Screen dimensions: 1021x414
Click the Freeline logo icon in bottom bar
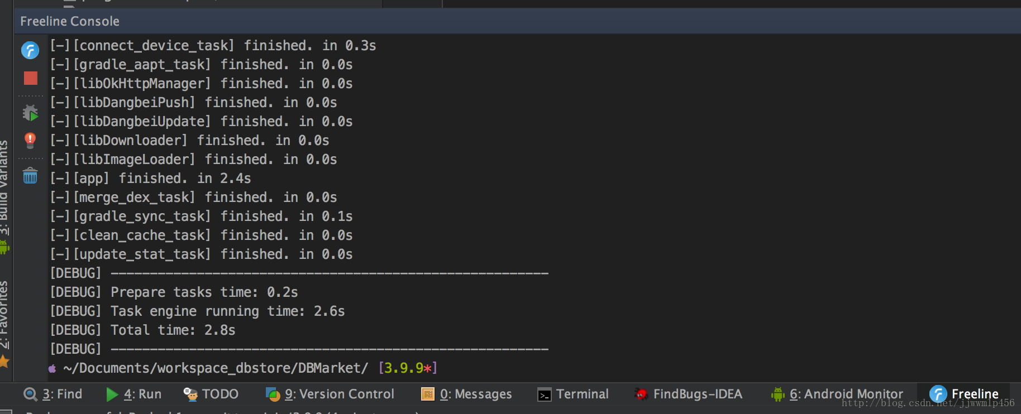(x=938, y=394)
